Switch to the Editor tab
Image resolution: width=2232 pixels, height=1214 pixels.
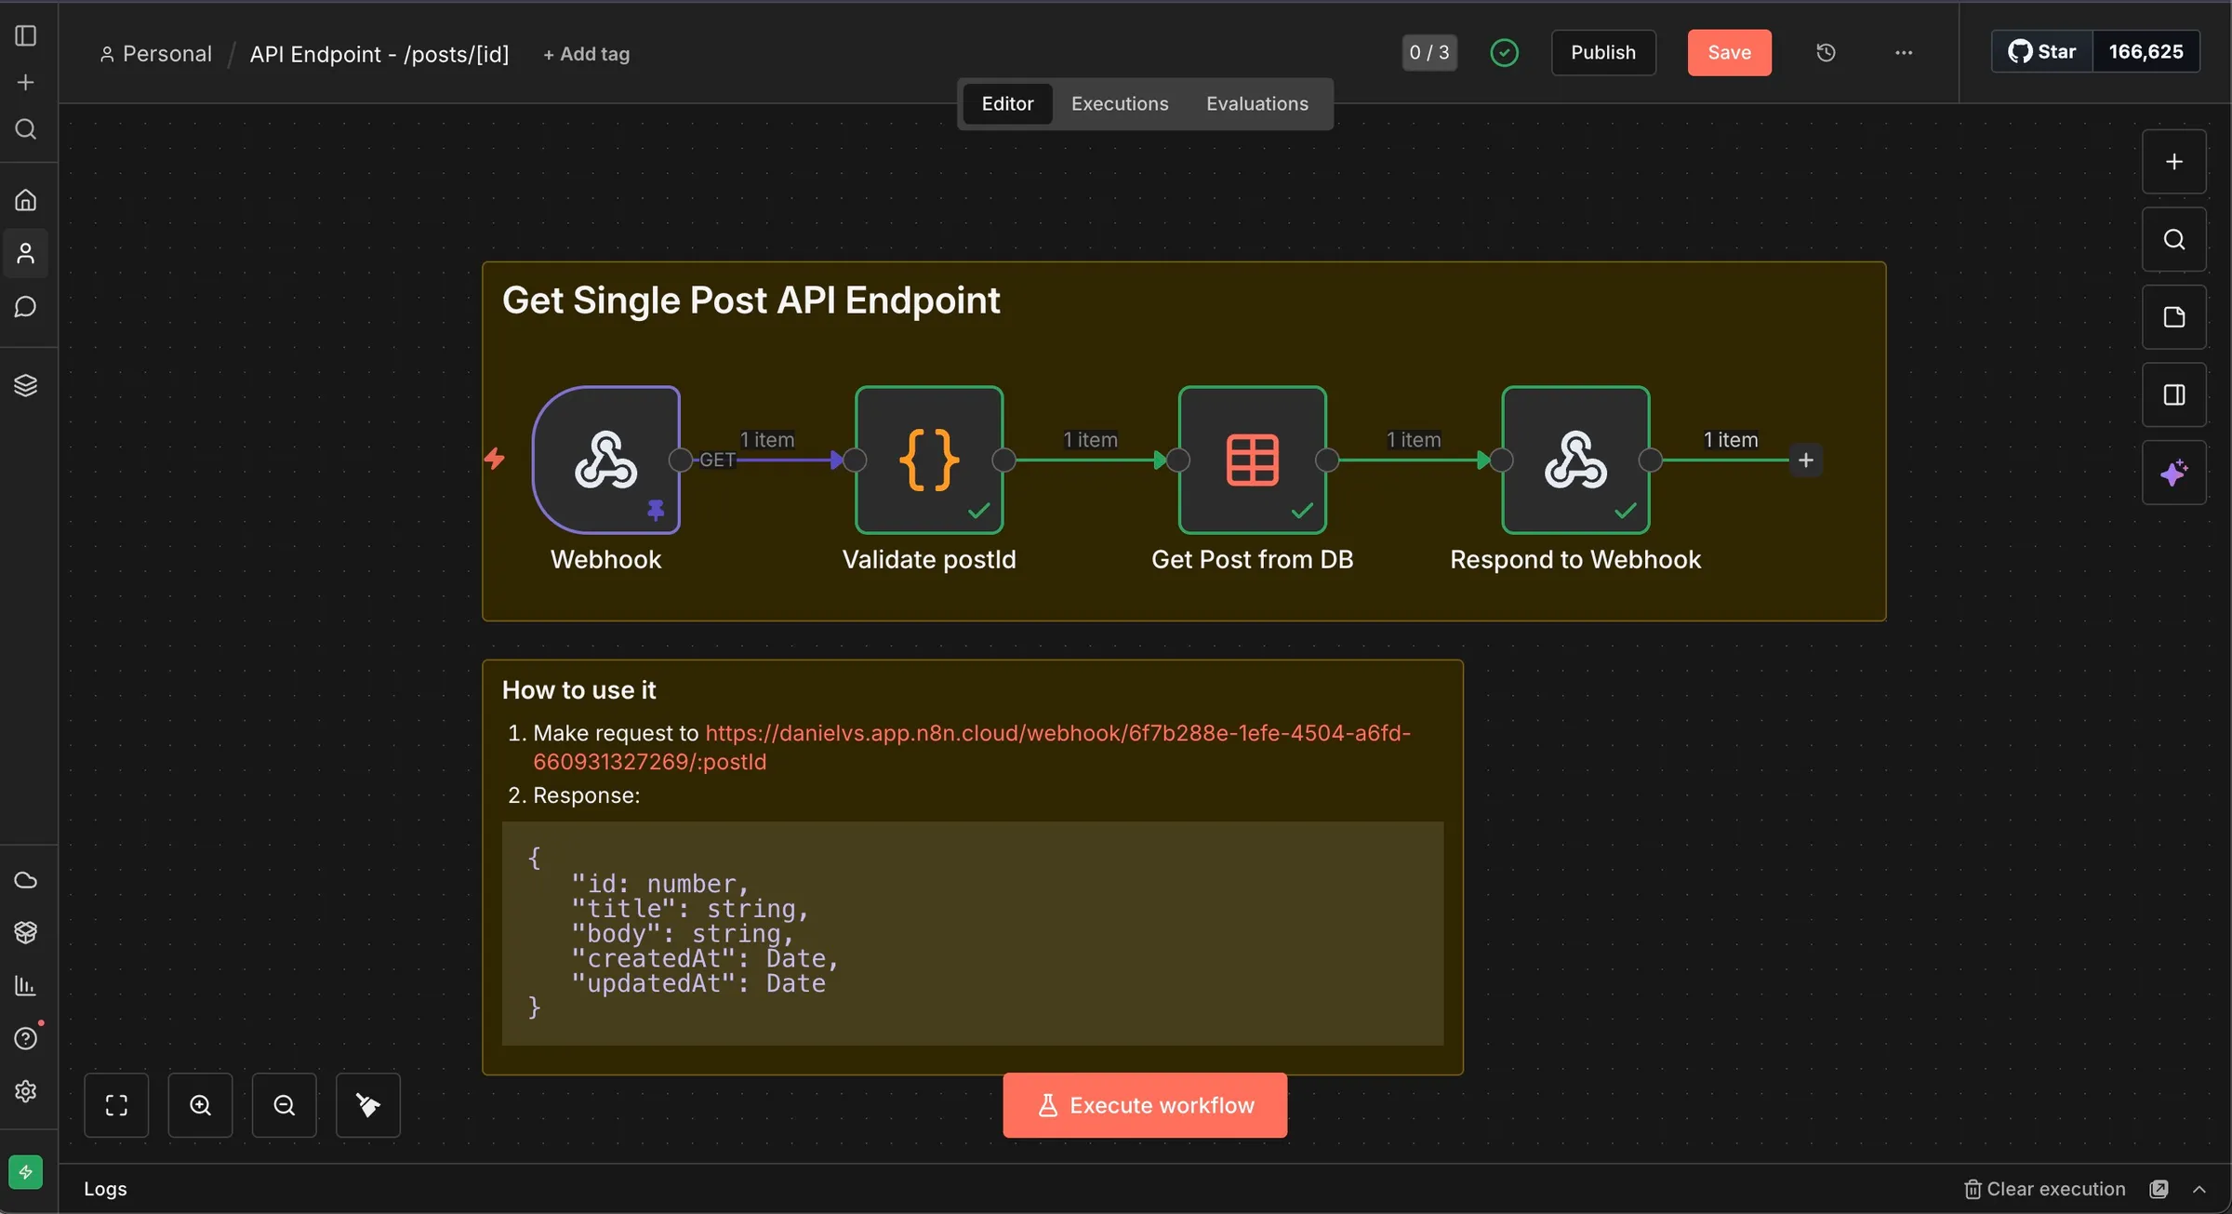tap(1007, 103)
